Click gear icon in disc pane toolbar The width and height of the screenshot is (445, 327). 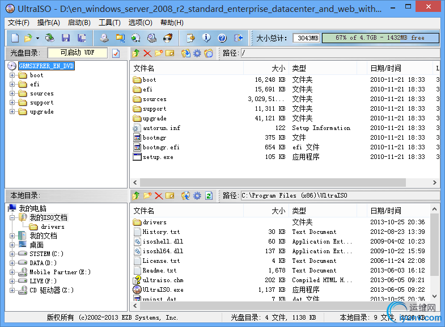coord(197,53)
